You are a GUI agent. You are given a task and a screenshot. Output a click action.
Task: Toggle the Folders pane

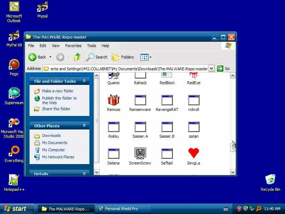coord(123,57)
